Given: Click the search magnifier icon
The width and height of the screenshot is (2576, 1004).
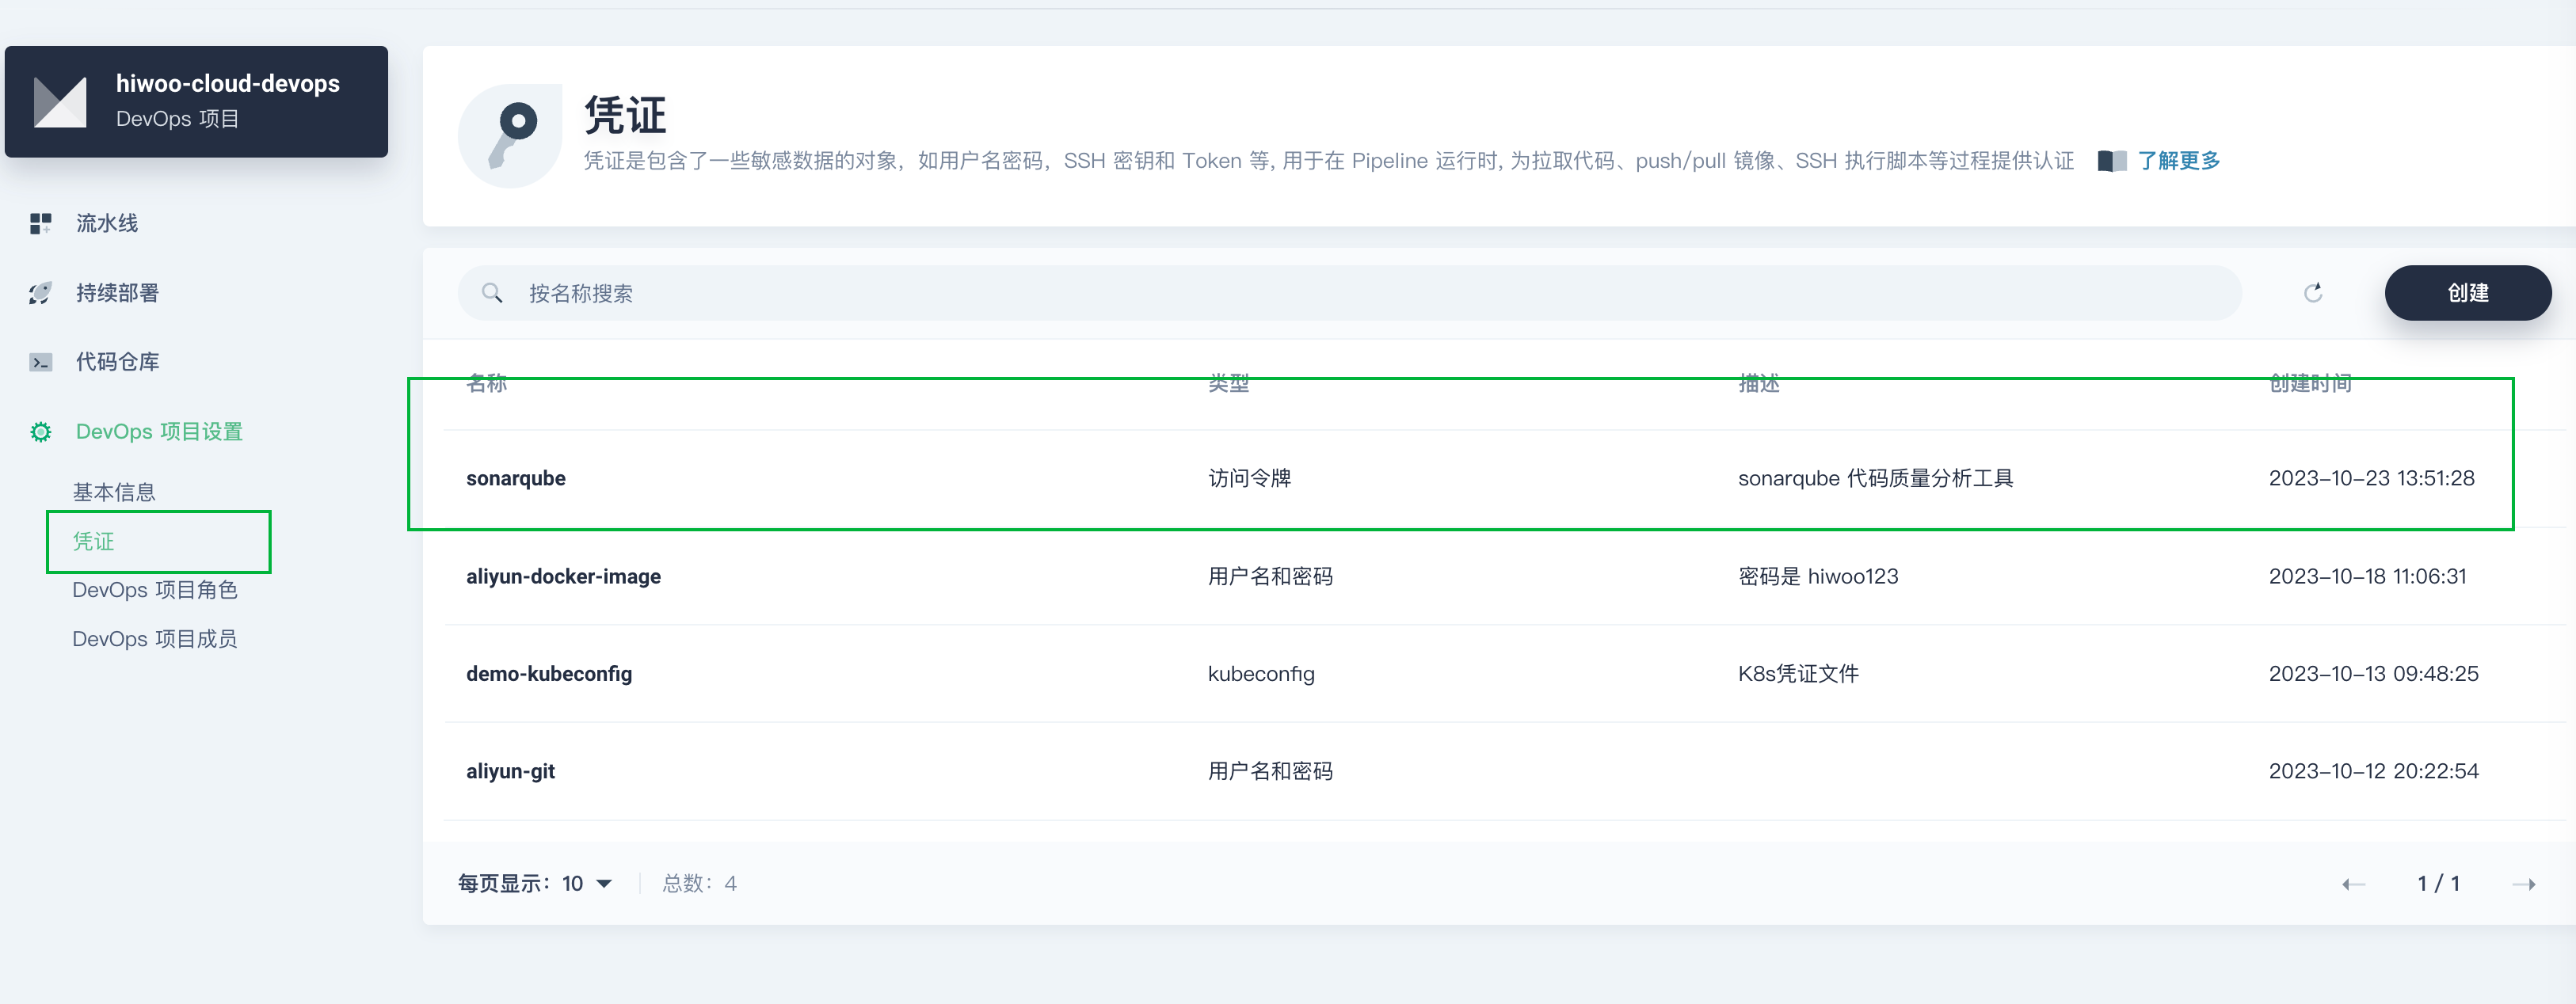Looking at the screenshot, I should tap(492, 293).
